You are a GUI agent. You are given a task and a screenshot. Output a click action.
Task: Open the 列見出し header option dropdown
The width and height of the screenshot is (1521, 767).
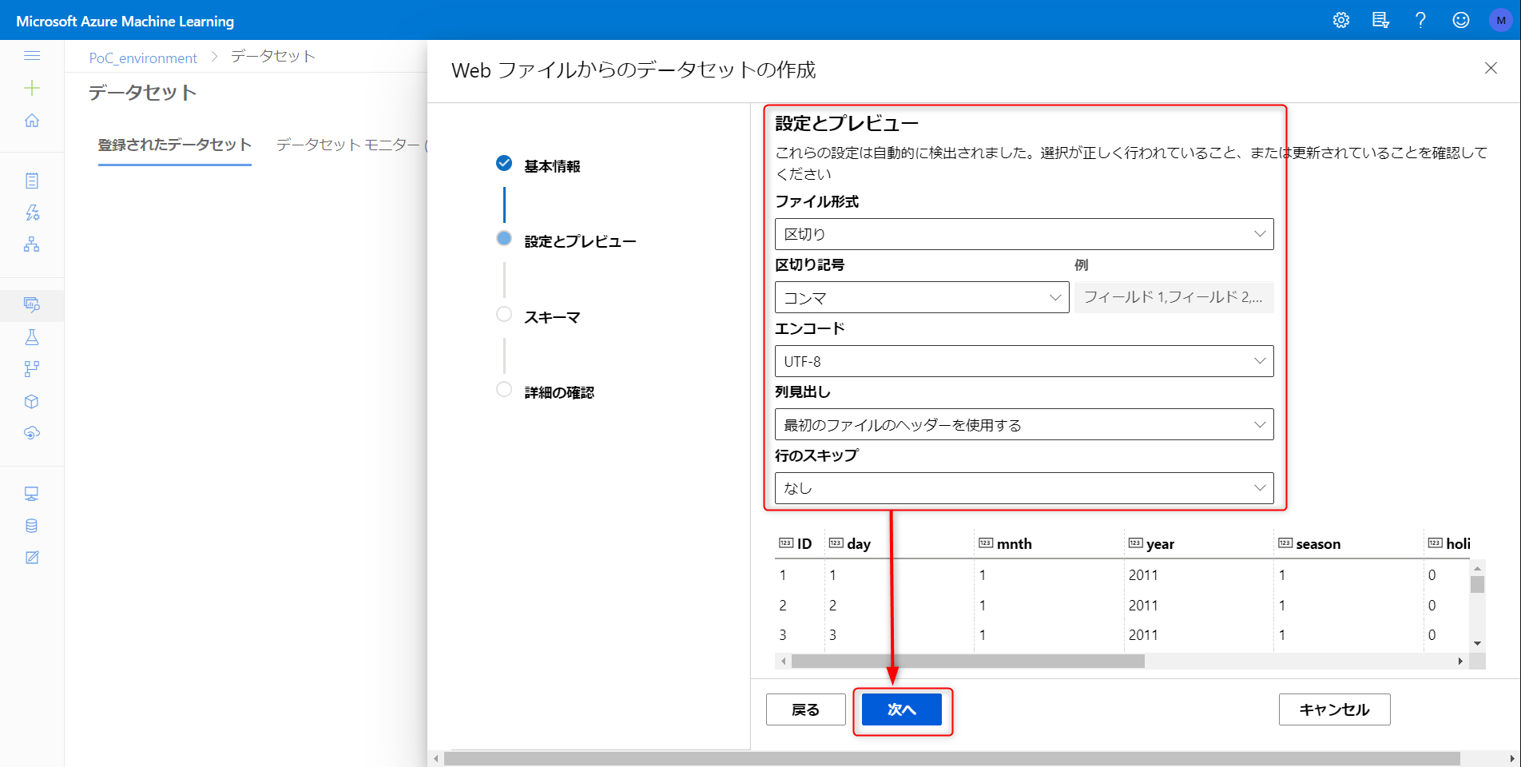point(1024,424)
